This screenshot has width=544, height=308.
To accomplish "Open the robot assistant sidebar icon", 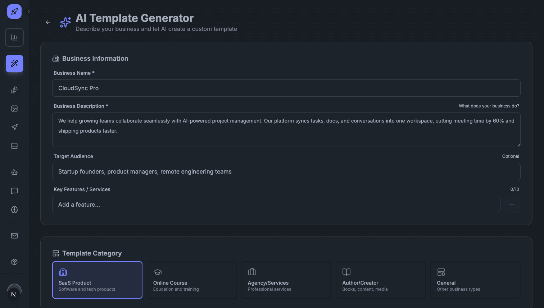I will [14, 172].
